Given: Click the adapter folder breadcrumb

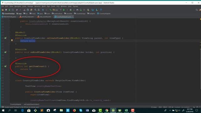Looking at the screenshot, I should pyautogui.click(x=91, y=13).
